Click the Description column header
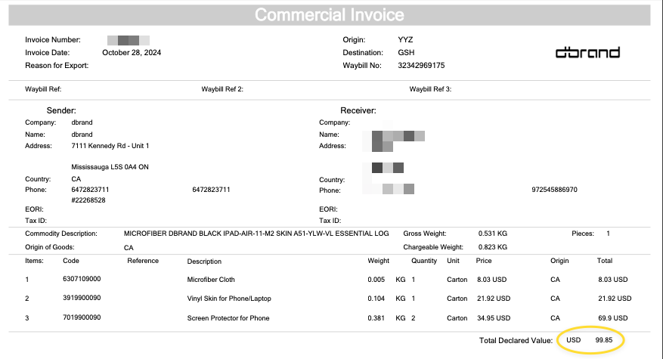Image resolution: width=663 pixels, height=359 pixels. click(x=204, y=262)
